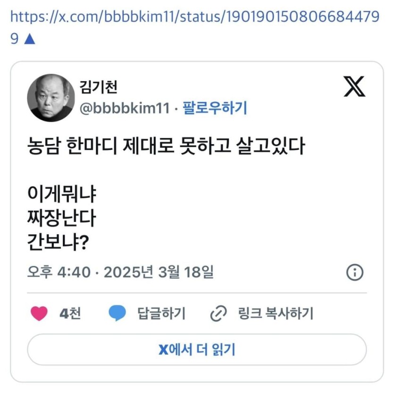Open the @bbbbkim11 handle
The image size is (394, 399).
pyautogui.click(x=125, y=109)
